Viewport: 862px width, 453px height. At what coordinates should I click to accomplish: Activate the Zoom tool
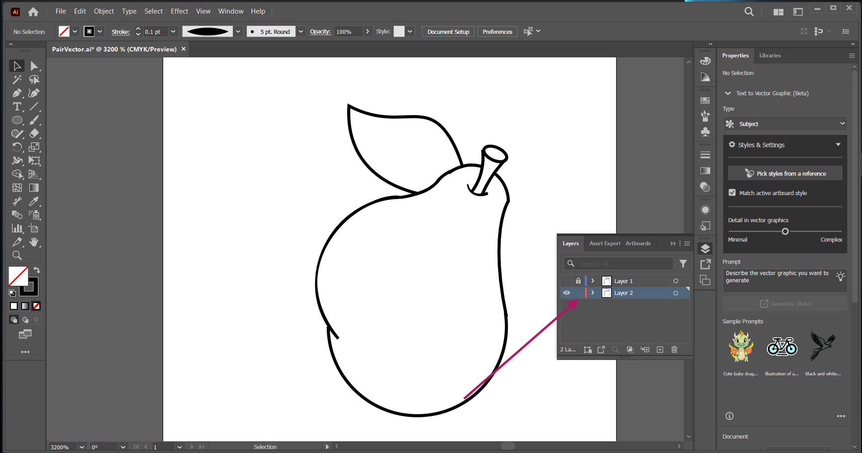17,256
